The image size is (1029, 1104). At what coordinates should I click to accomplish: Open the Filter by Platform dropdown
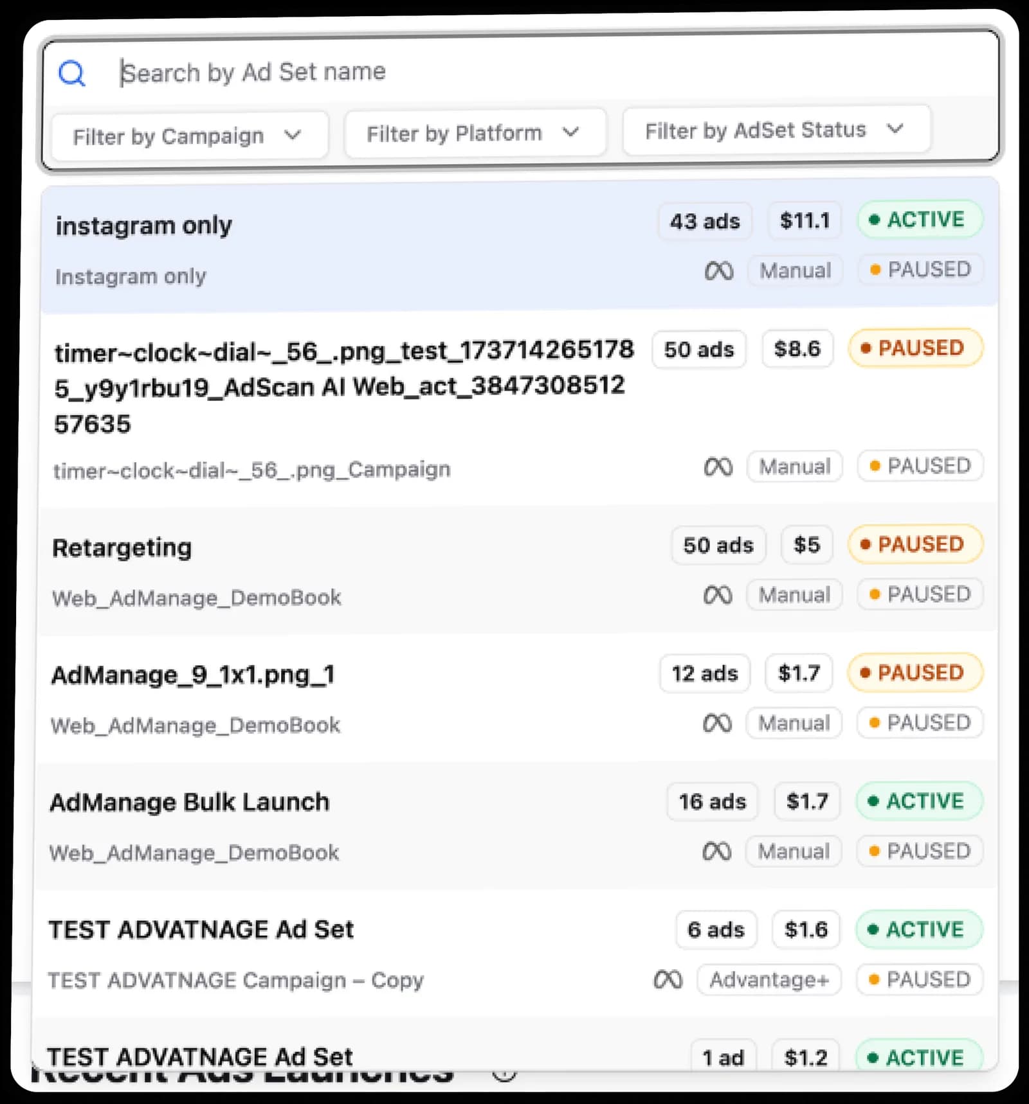[475, 133]
